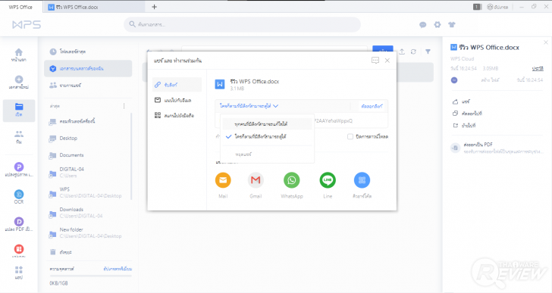Share via Gmail icon
Viewport: 552px width, 293px height.
coord(256,180)
